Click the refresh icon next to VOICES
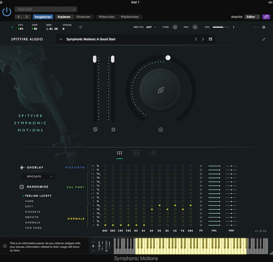 point(81,27)
